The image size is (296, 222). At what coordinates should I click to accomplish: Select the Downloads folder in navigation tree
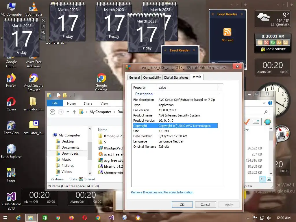tap(67, 153)
